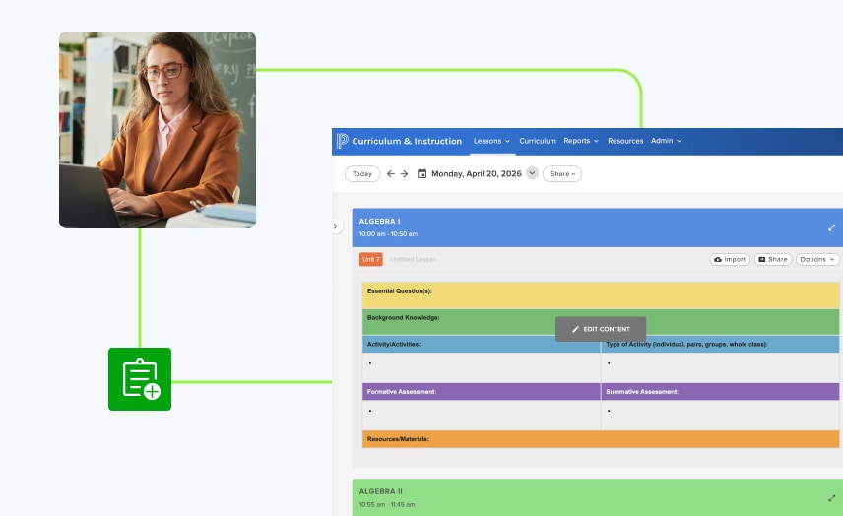Viewport: 843px width, 516px height.
Task: Go to previous day with left arrow
Action: (391, 174)
